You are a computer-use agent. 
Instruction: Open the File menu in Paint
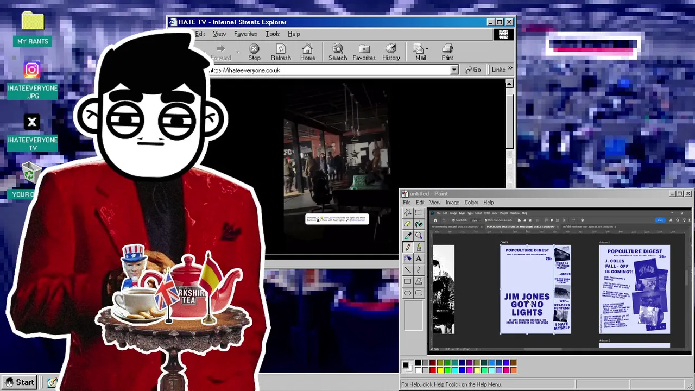click(x=407, y=203)
